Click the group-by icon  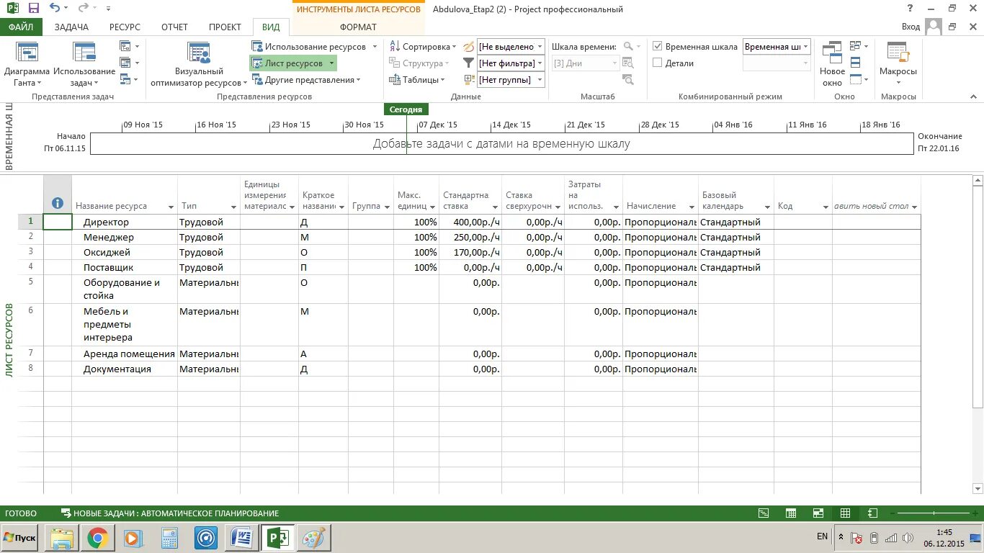(469, 80)
